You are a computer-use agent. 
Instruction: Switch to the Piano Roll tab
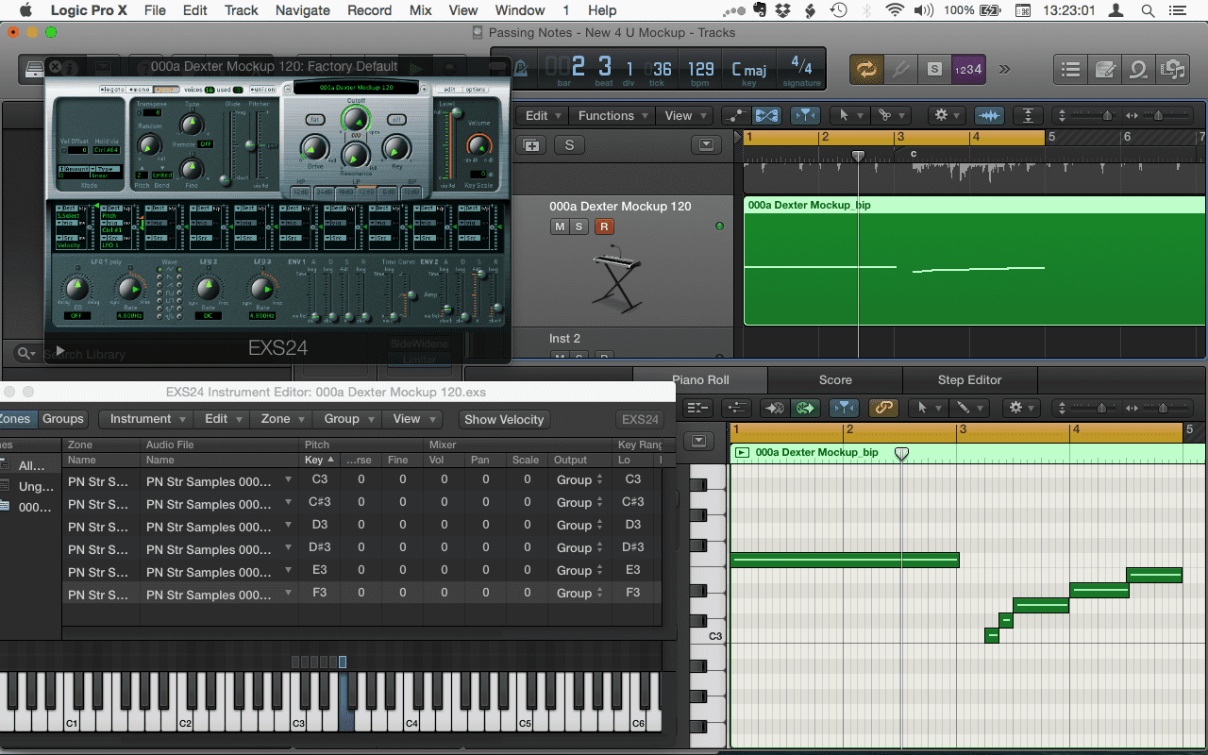pyautogui.click(x=700, y=379)
